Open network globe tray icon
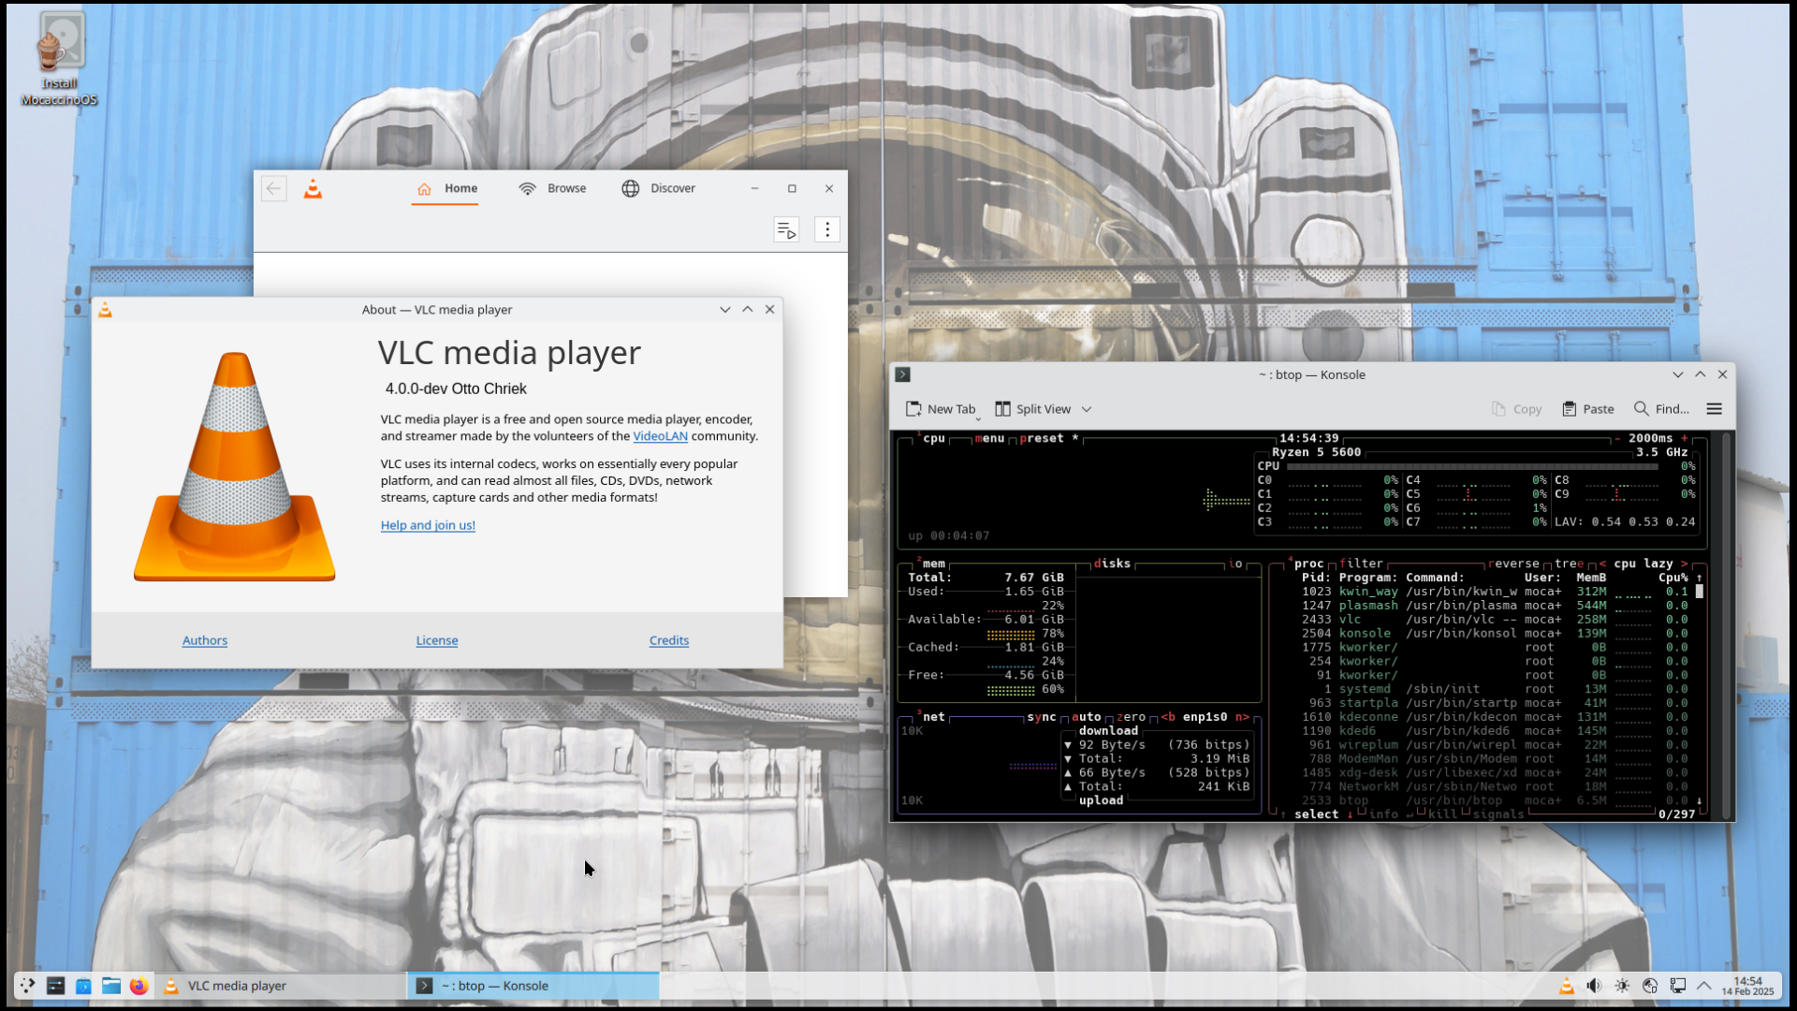This screenshot has width=1797, height=1011. click(x=1650, y=986)
